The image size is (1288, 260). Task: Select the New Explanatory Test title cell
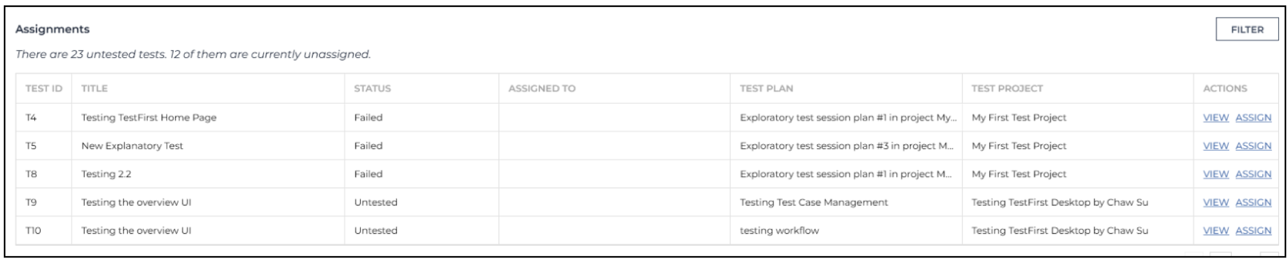coord(208,146)
